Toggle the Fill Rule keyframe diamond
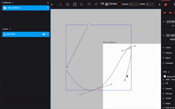 pos(164,94)
